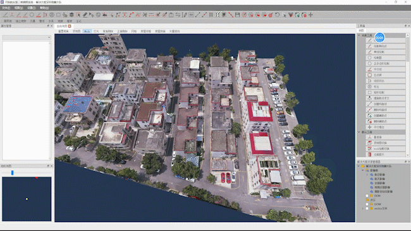Click the undo rotate arrow icon
411x231 pixels.
(278, 15)
